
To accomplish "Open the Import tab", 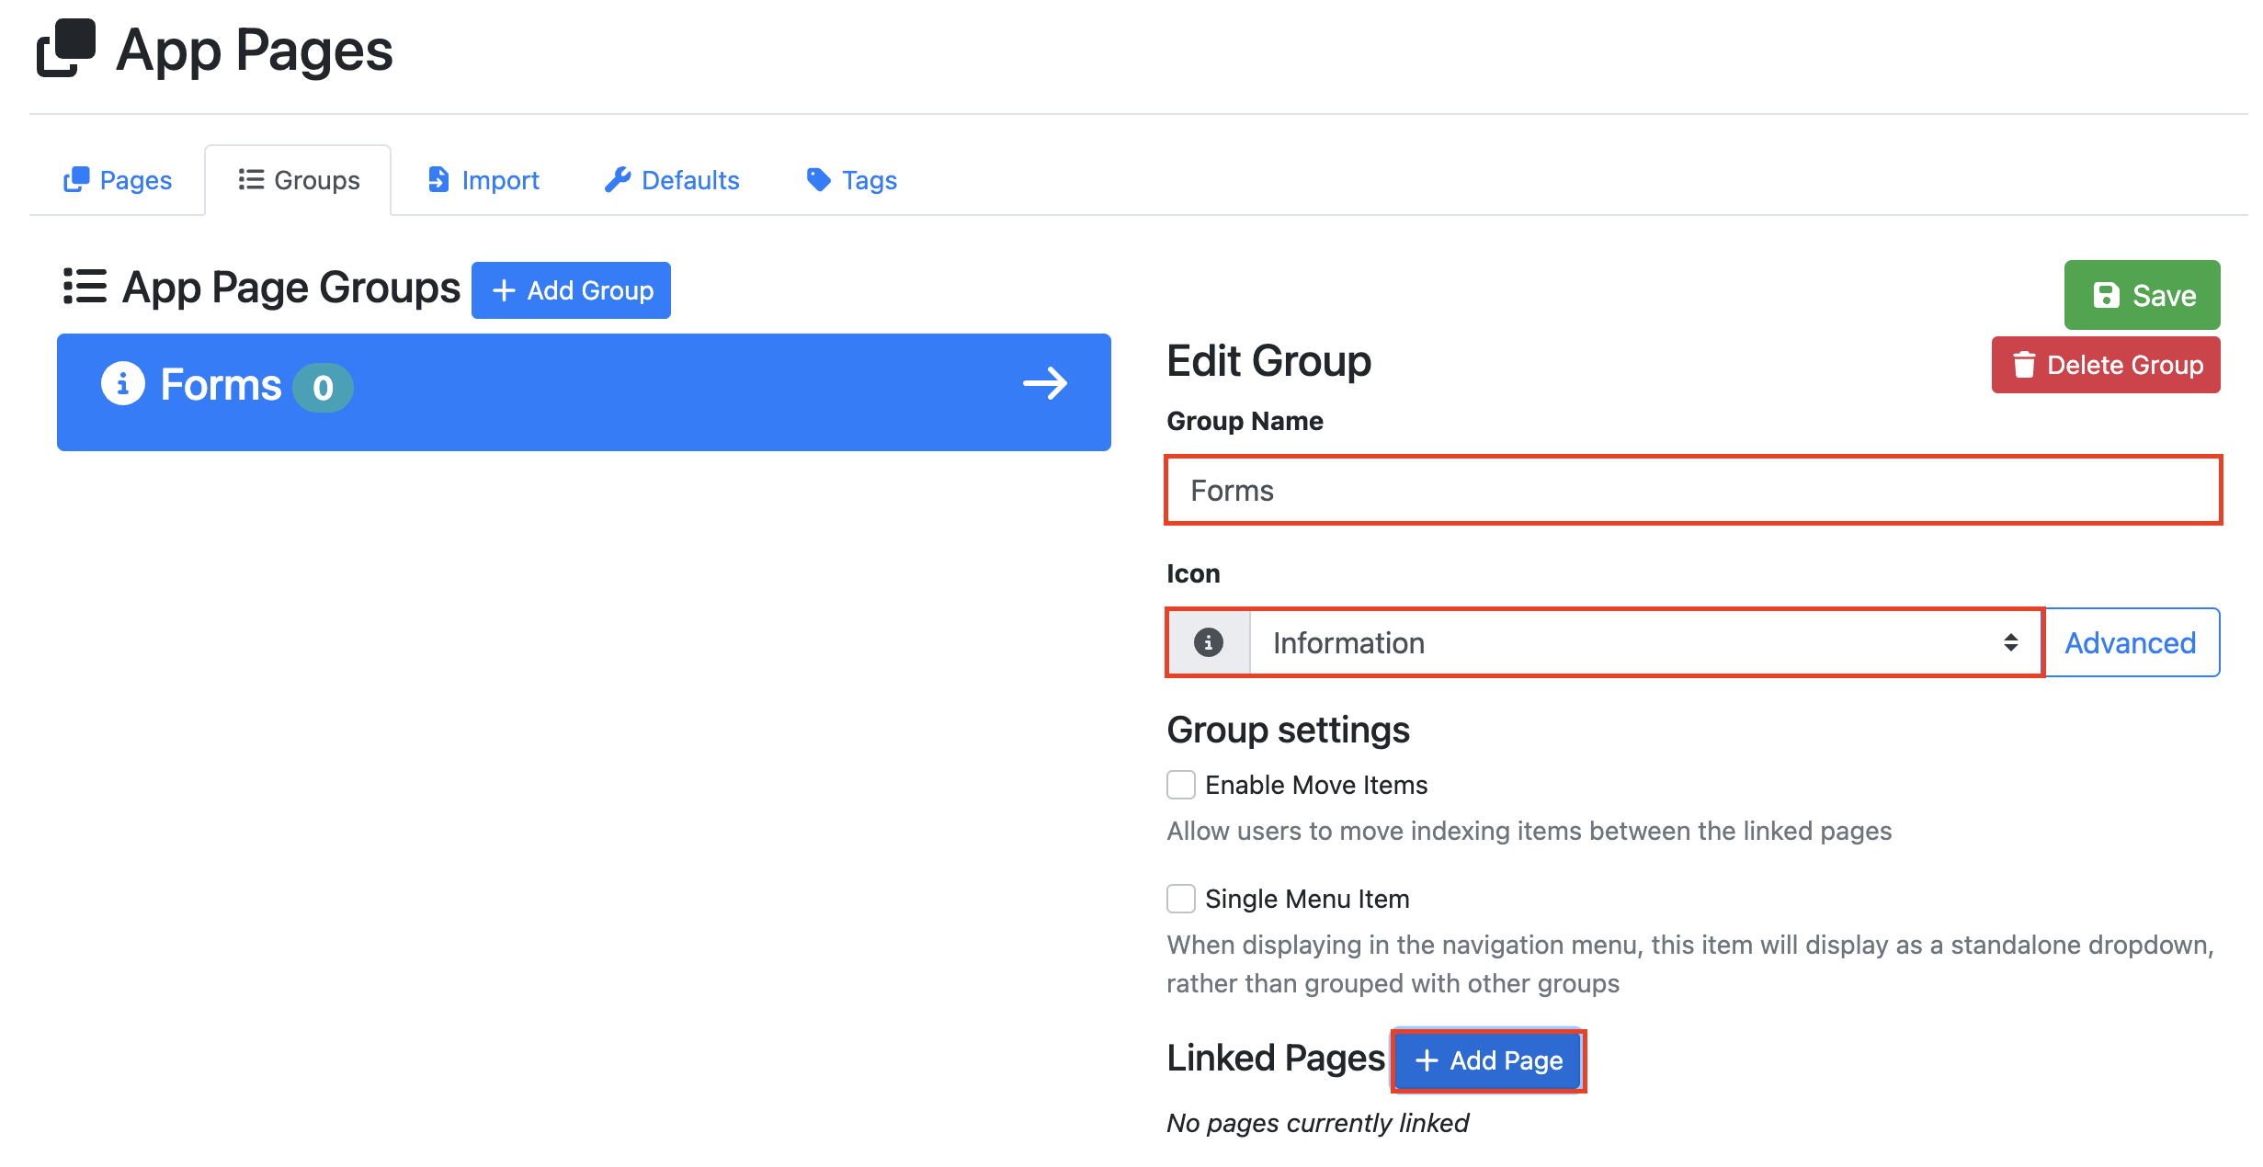I will [x=483, y=180].
